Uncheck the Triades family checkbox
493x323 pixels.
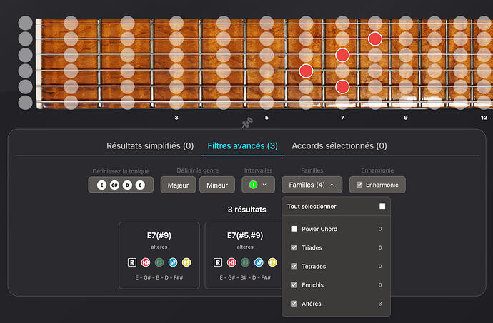(294, 247)
